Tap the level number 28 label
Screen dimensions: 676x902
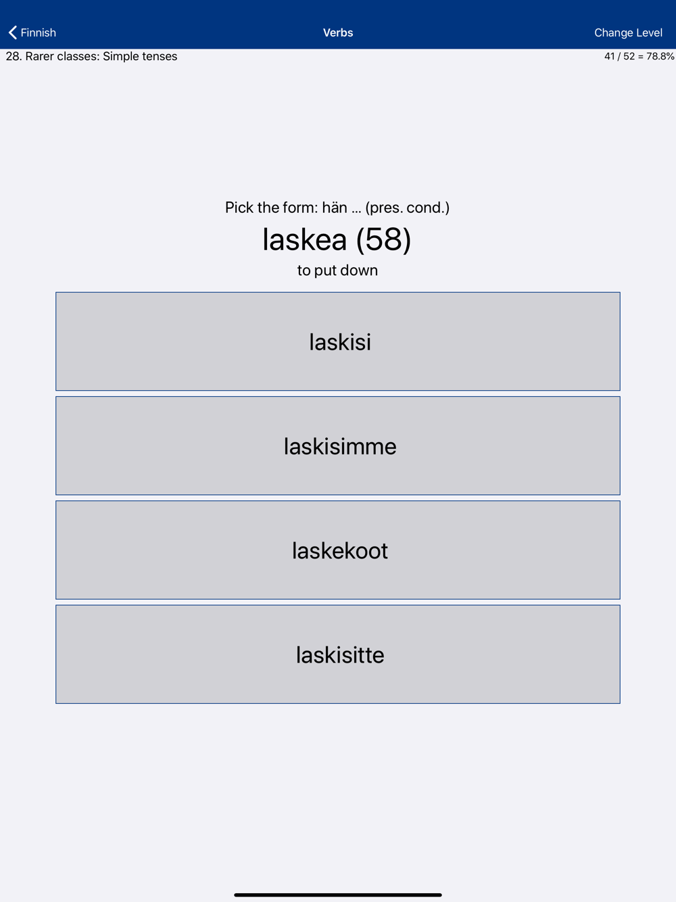(13, 56)
